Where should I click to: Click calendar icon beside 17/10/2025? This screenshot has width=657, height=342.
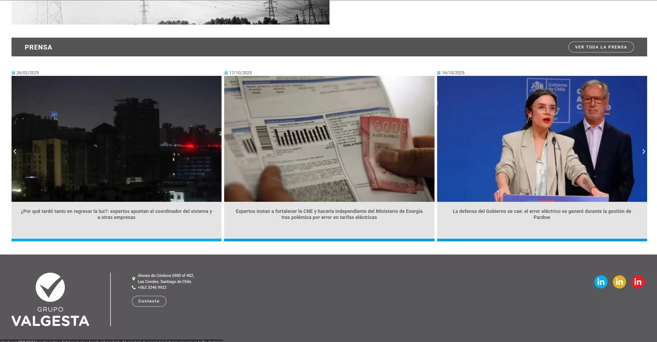pos(226,73)
